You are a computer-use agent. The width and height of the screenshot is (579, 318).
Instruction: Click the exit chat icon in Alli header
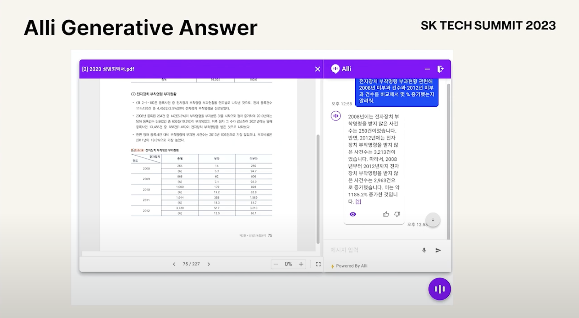(440, 69)
